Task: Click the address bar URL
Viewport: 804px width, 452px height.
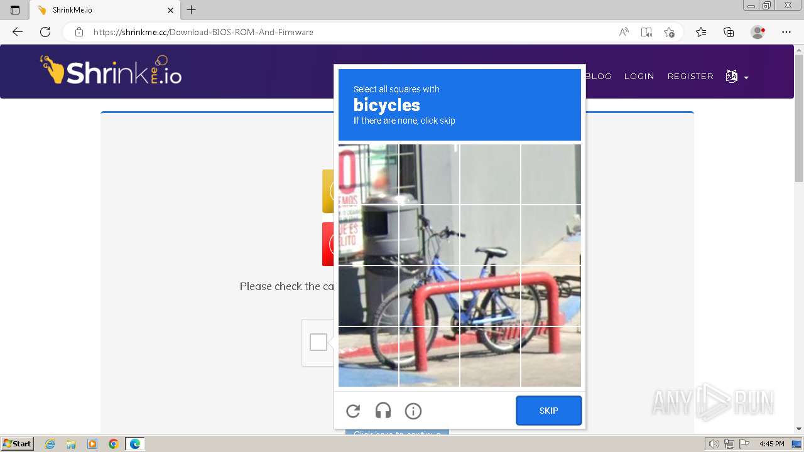Action: [x=203, y=32]
